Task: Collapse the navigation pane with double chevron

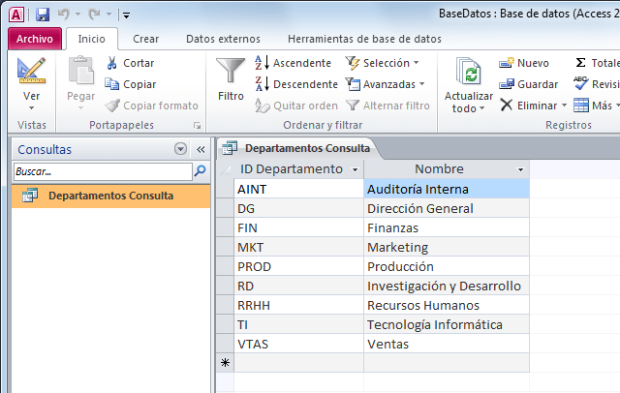Action: pyautogui.click(x=201, y=149)
